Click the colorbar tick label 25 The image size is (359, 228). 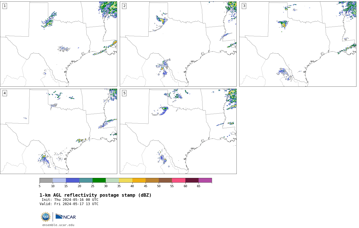(93, 186)
